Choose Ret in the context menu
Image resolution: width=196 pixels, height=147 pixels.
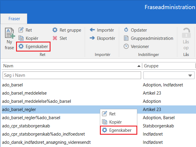tap(112, 114)
